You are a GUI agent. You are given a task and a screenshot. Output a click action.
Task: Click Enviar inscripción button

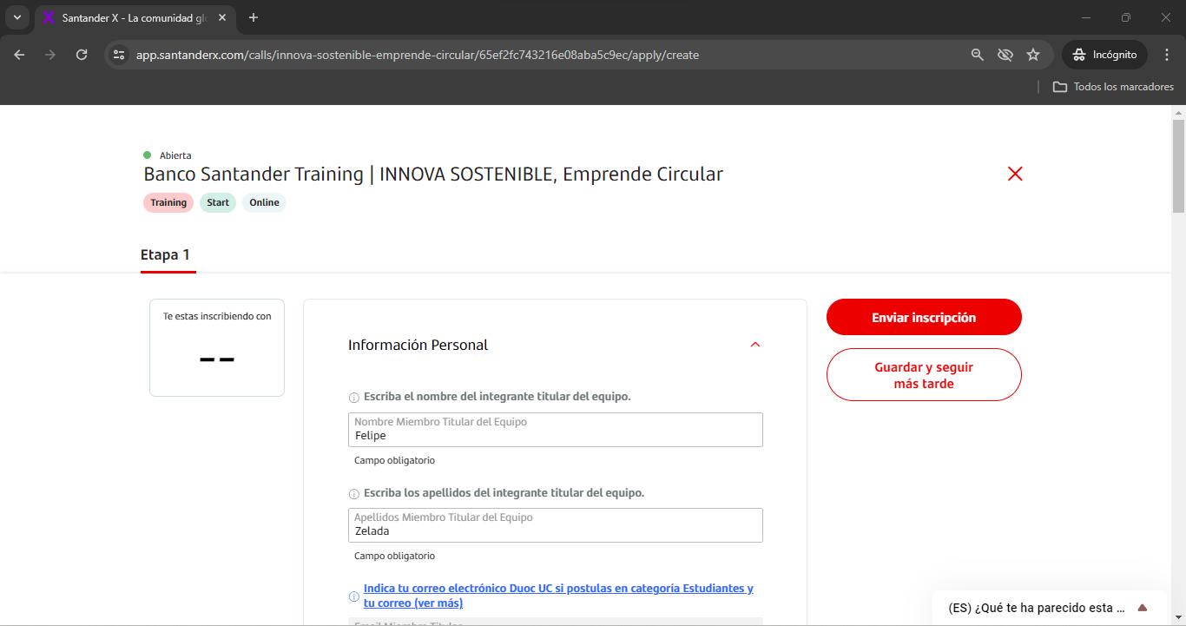(x=924, y=317)
